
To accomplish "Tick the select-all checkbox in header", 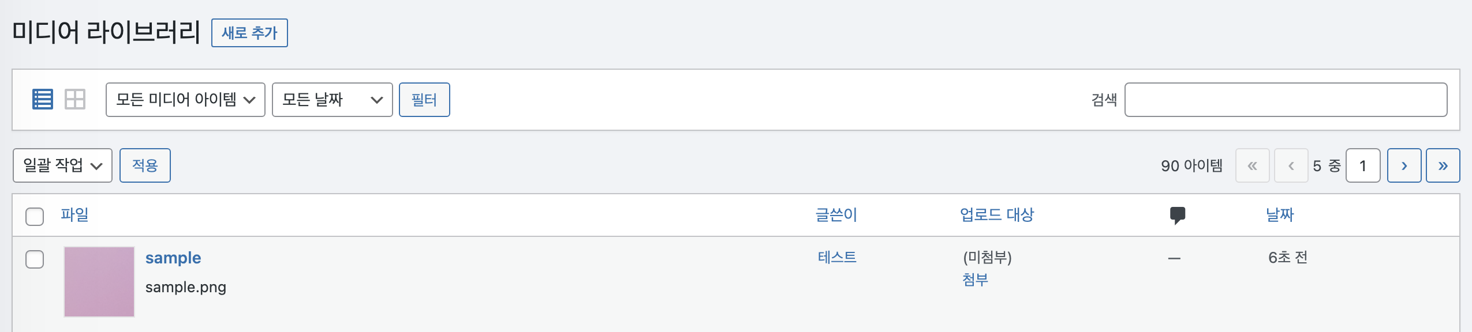I will (x=35, y=216).
